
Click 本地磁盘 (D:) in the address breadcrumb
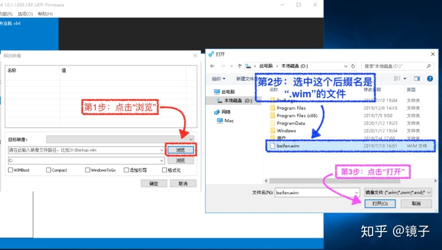coord(295,66)
